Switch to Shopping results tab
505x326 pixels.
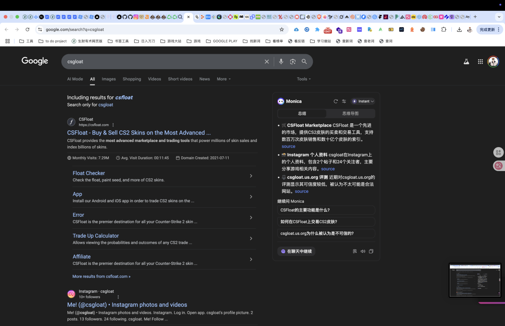pos(132,79)
